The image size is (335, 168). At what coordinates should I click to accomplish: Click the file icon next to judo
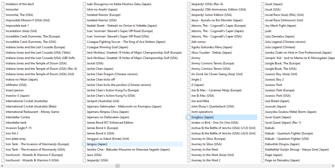click(262, 31)
